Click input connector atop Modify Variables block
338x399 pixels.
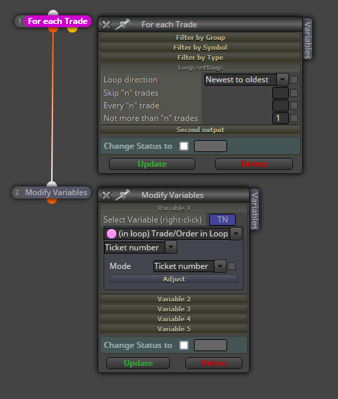[52, 185]
